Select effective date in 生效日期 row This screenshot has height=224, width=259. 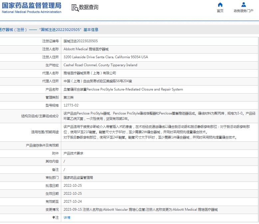tap(73, 193)
